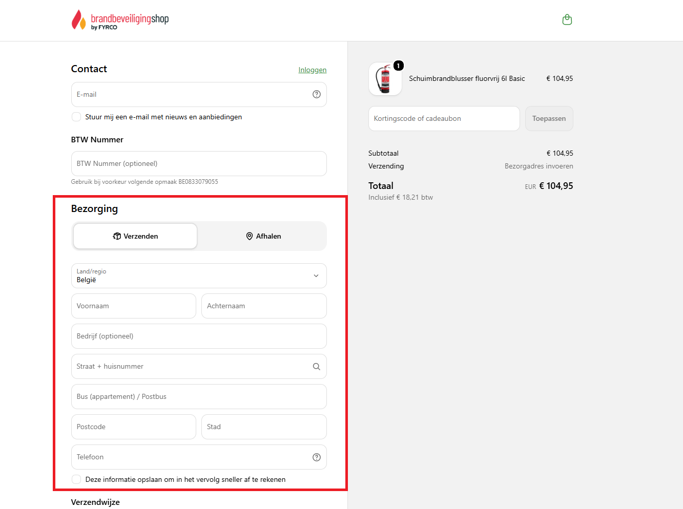Show the Telefoon help question mark icon
Image resolution: width=683 pixels, height=509 pixels.
coord(317,457)
